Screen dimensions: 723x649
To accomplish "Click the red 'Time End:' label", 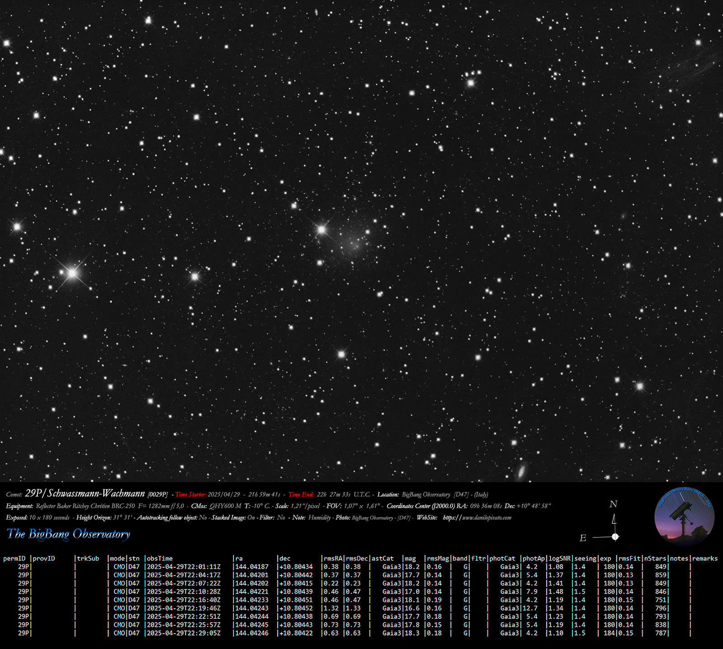I will tap(301, 495).
